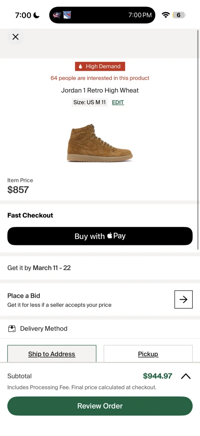Select the Ship to Address tab
200x436 pixels.
52,354
